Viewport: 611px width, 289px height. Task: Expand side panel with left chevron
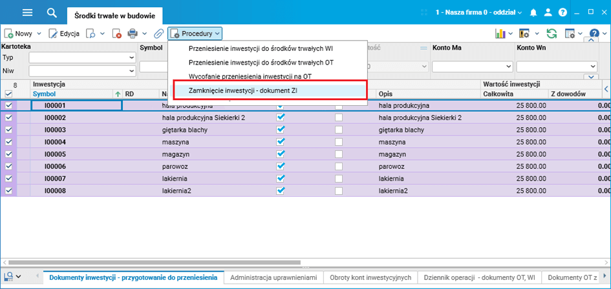pos(606,89)
